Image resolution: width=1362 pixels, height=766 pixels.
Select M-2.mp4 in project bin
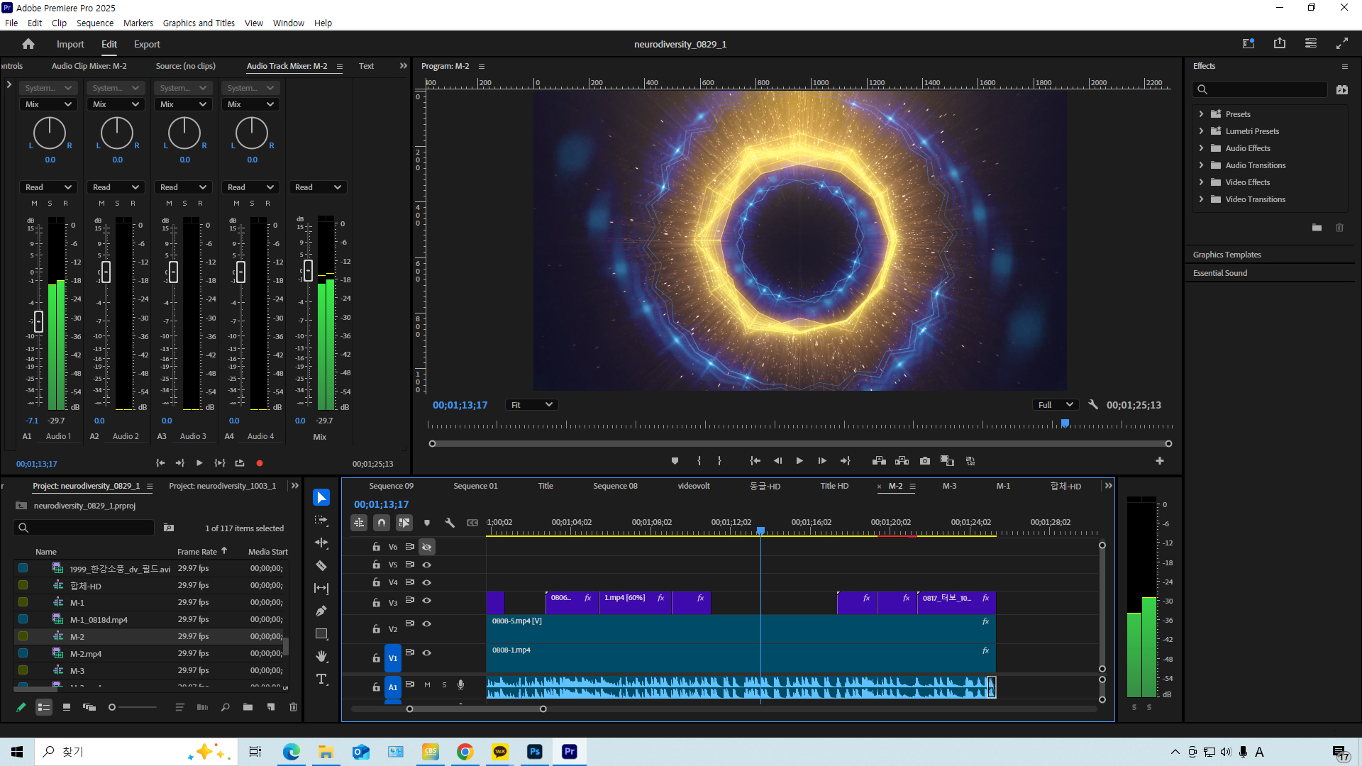point(85,653)
